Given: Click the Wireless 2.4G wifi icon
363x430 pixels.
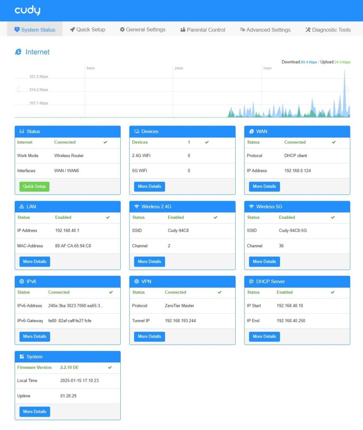Looking at the screenshot, I should click(x=137, y=207).
